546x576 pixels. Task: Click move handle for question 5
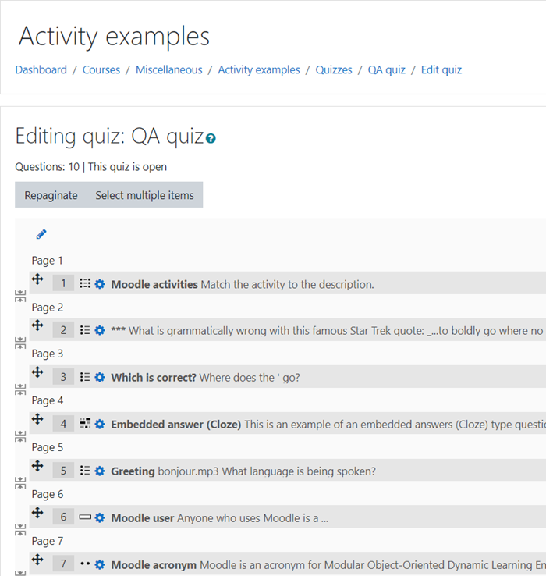coord(37,466)
